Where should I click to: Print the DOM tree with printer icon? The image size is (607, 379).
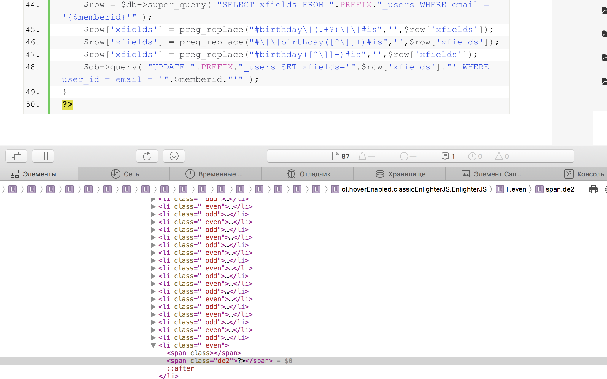click(593, 189)
